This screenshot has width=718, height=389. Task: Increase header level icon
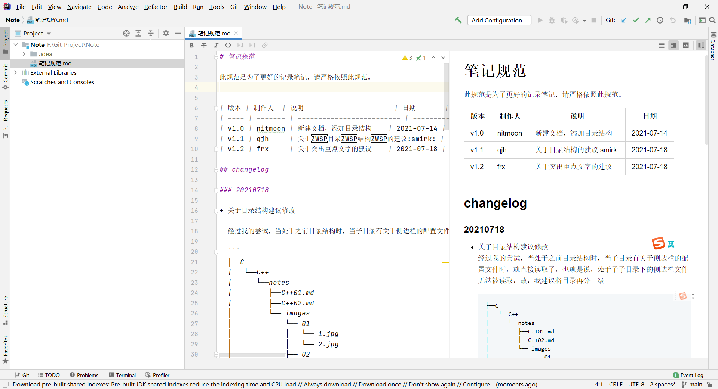tap(252, 45)
